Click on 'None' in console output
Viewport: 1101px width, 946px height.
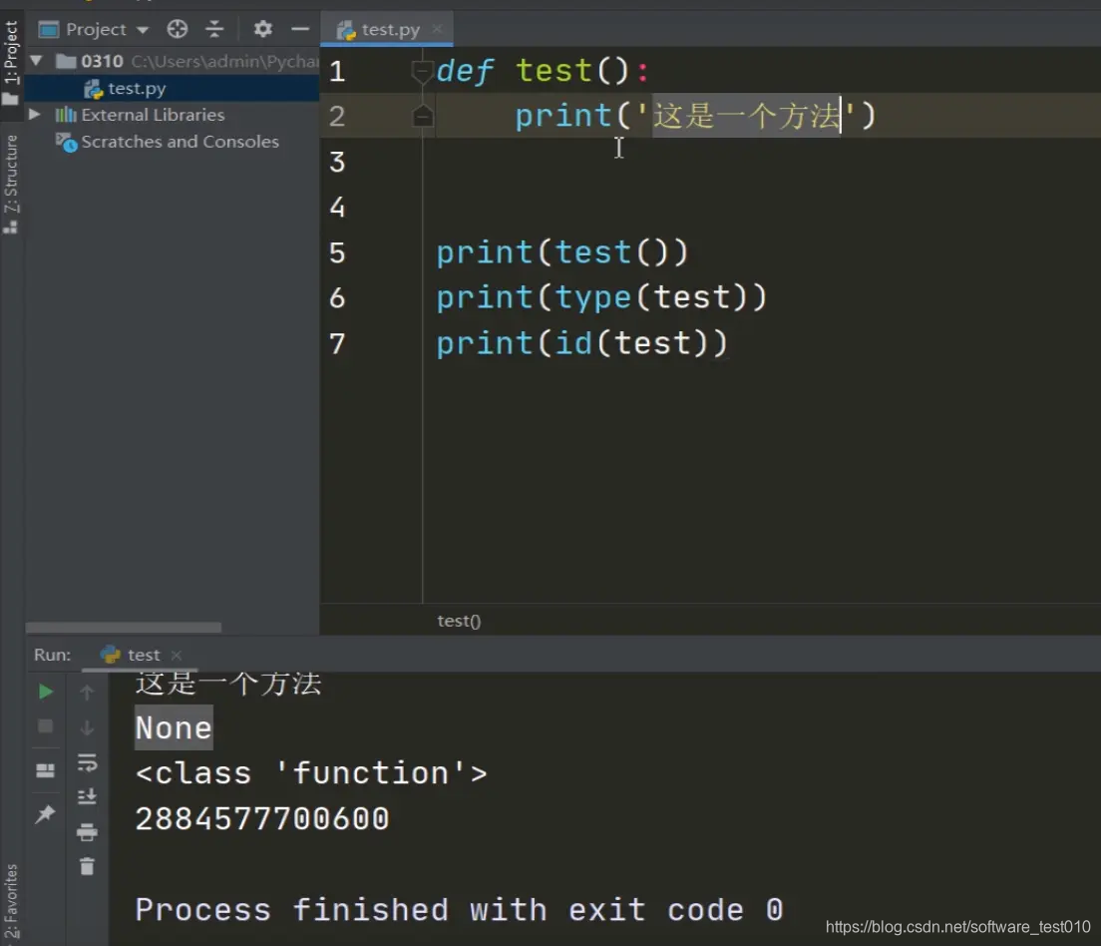coord(175,728)
